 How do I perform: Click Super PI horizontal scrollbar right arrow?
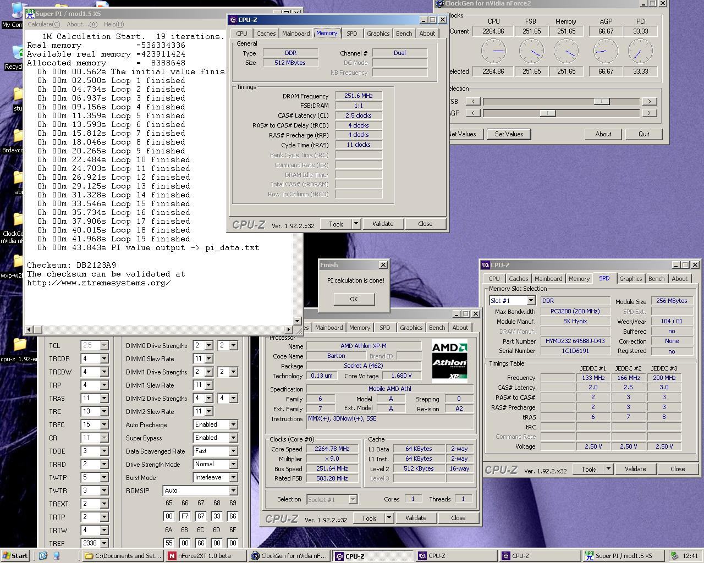[x=289, y=329]
